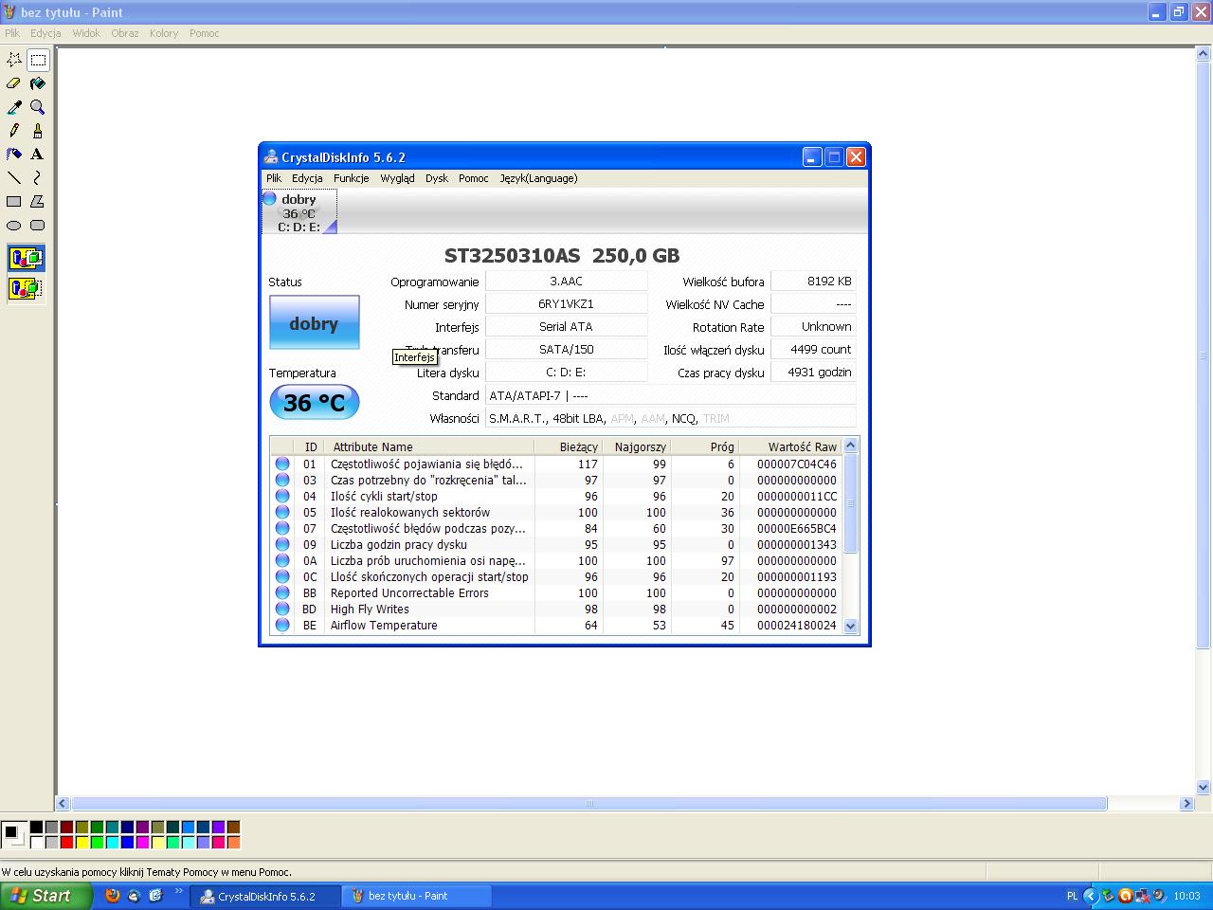This screenshot has width=1213, height=910.
Task: Open the Wygląd menu
Action: coord(397,178)
